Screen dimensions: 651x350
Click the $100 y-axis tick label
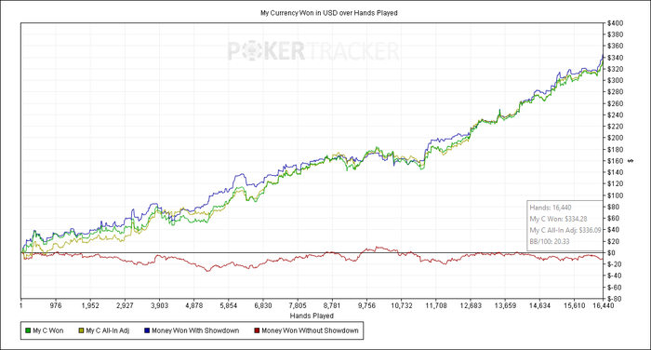pos(615,195)
